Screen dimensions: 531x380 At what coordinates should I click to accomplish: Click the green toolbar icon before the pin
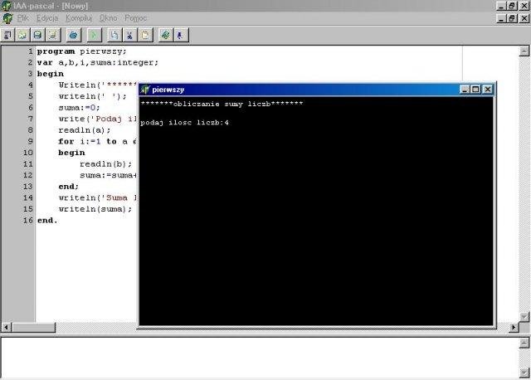pos(166,35)
